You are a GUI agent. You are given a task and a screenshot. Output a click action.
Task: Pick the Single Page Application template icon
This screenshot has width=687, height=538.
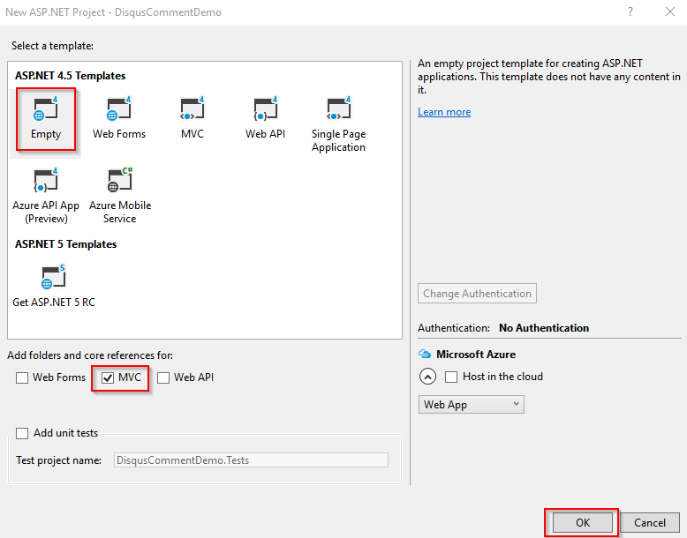pyautogui.click(x=339, y=108)
